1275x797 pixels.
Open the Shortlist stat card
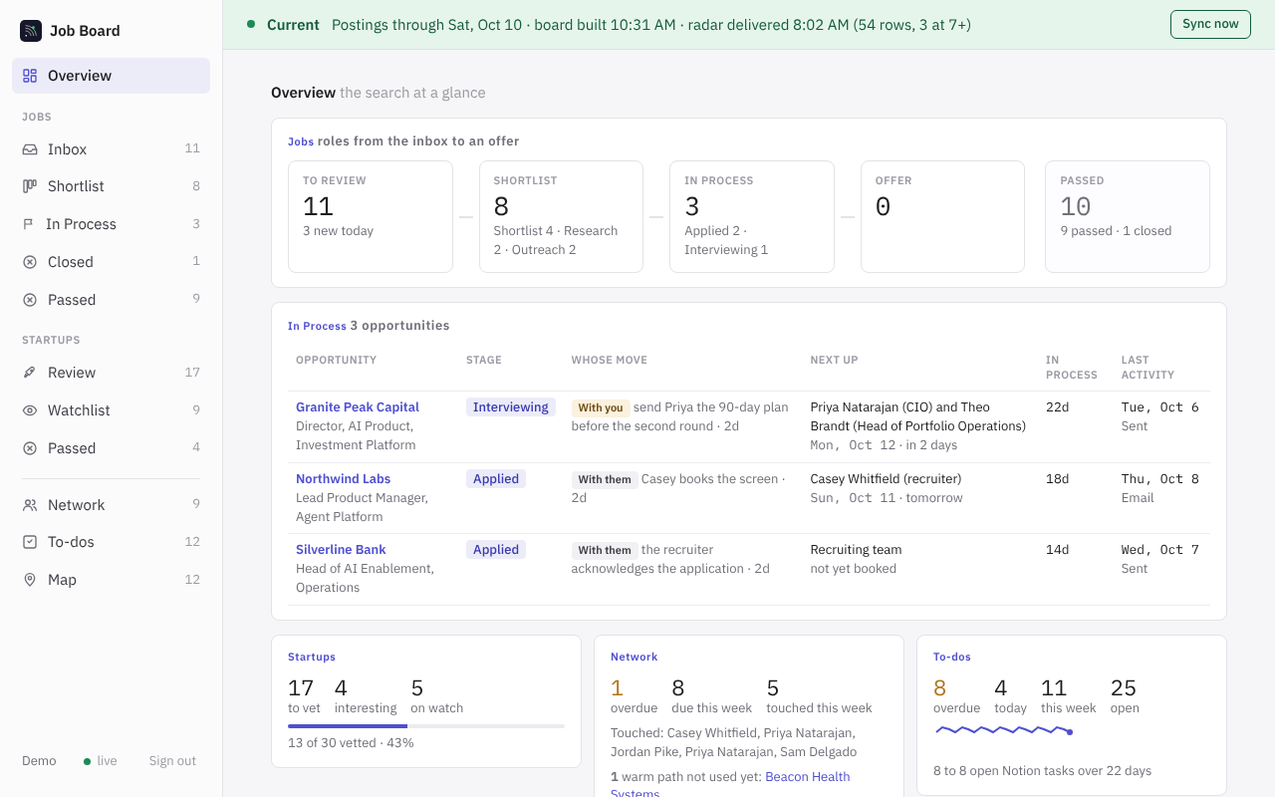click(561, 216)
